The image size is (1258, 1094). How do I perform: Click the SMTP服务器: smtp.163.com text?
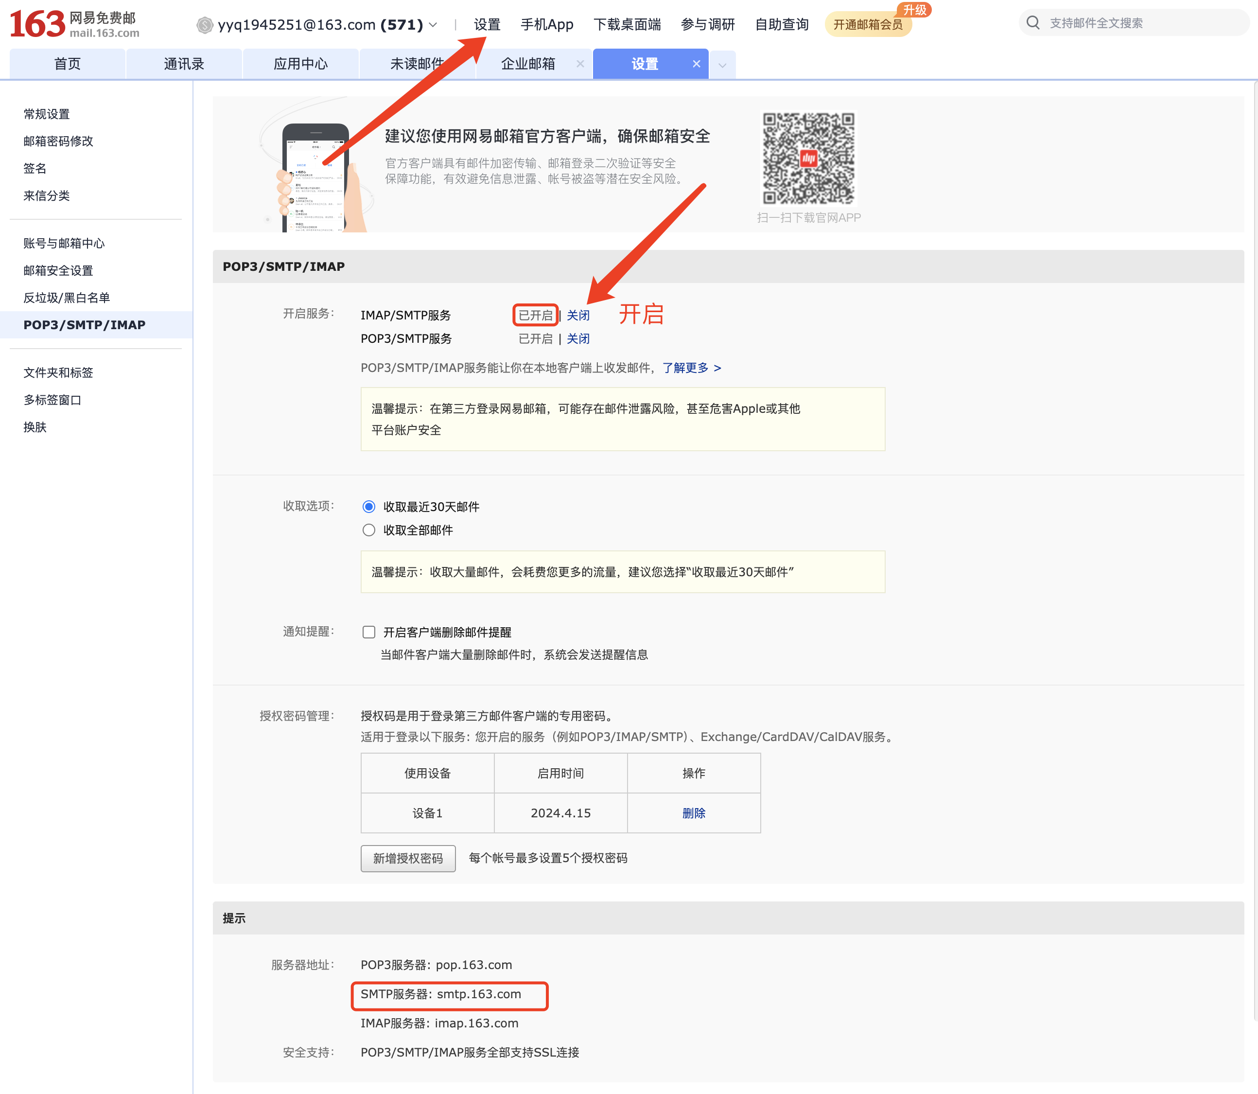point(441,994)
